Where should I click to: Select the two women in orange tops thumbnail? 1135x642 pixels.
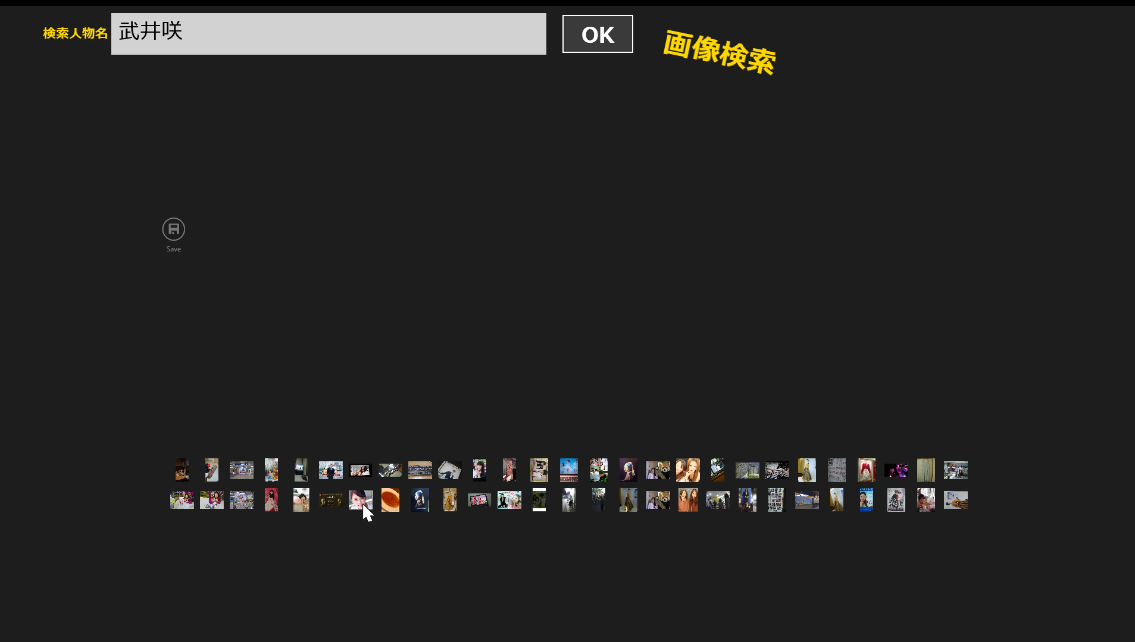click(688, 500)
